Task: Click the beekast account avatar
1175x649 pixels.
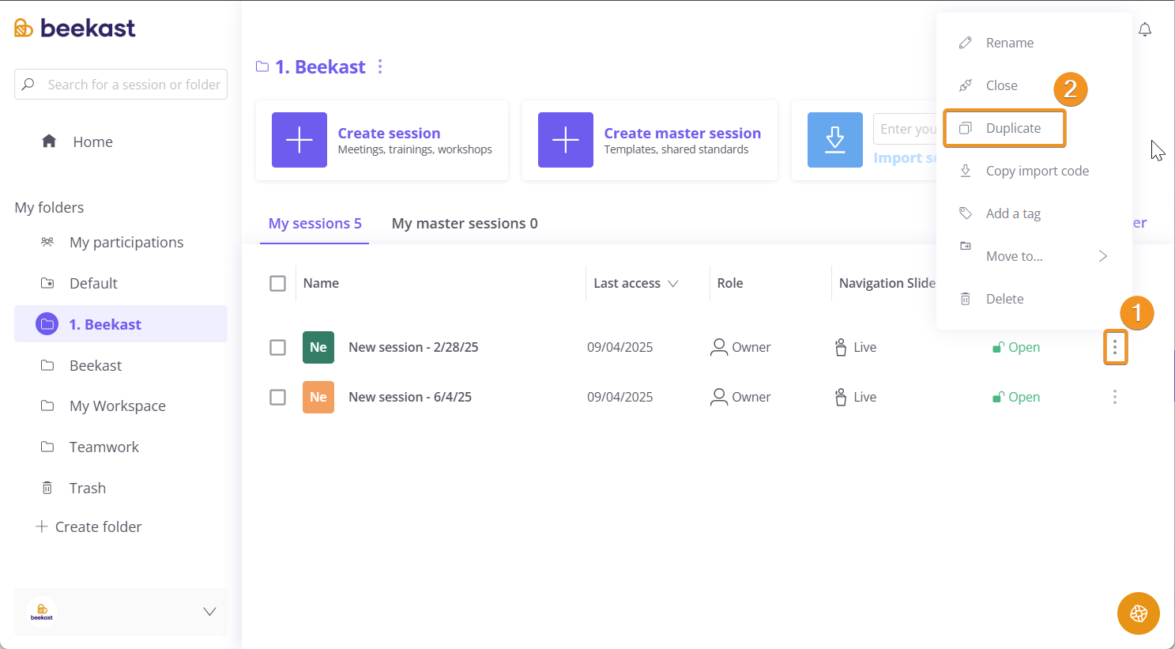Action: click(x=42, y=611)
